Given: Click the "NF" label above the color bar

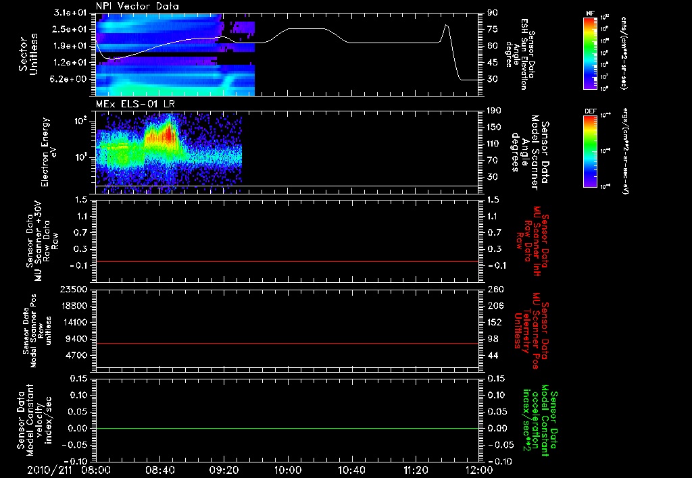Looking at the screenshot, I should coord(591,14).
